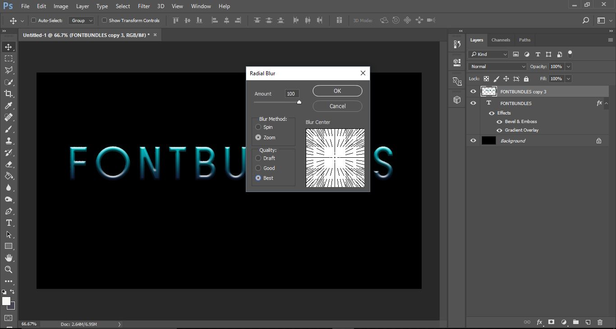Select the Crop tool

click(9, 94)
